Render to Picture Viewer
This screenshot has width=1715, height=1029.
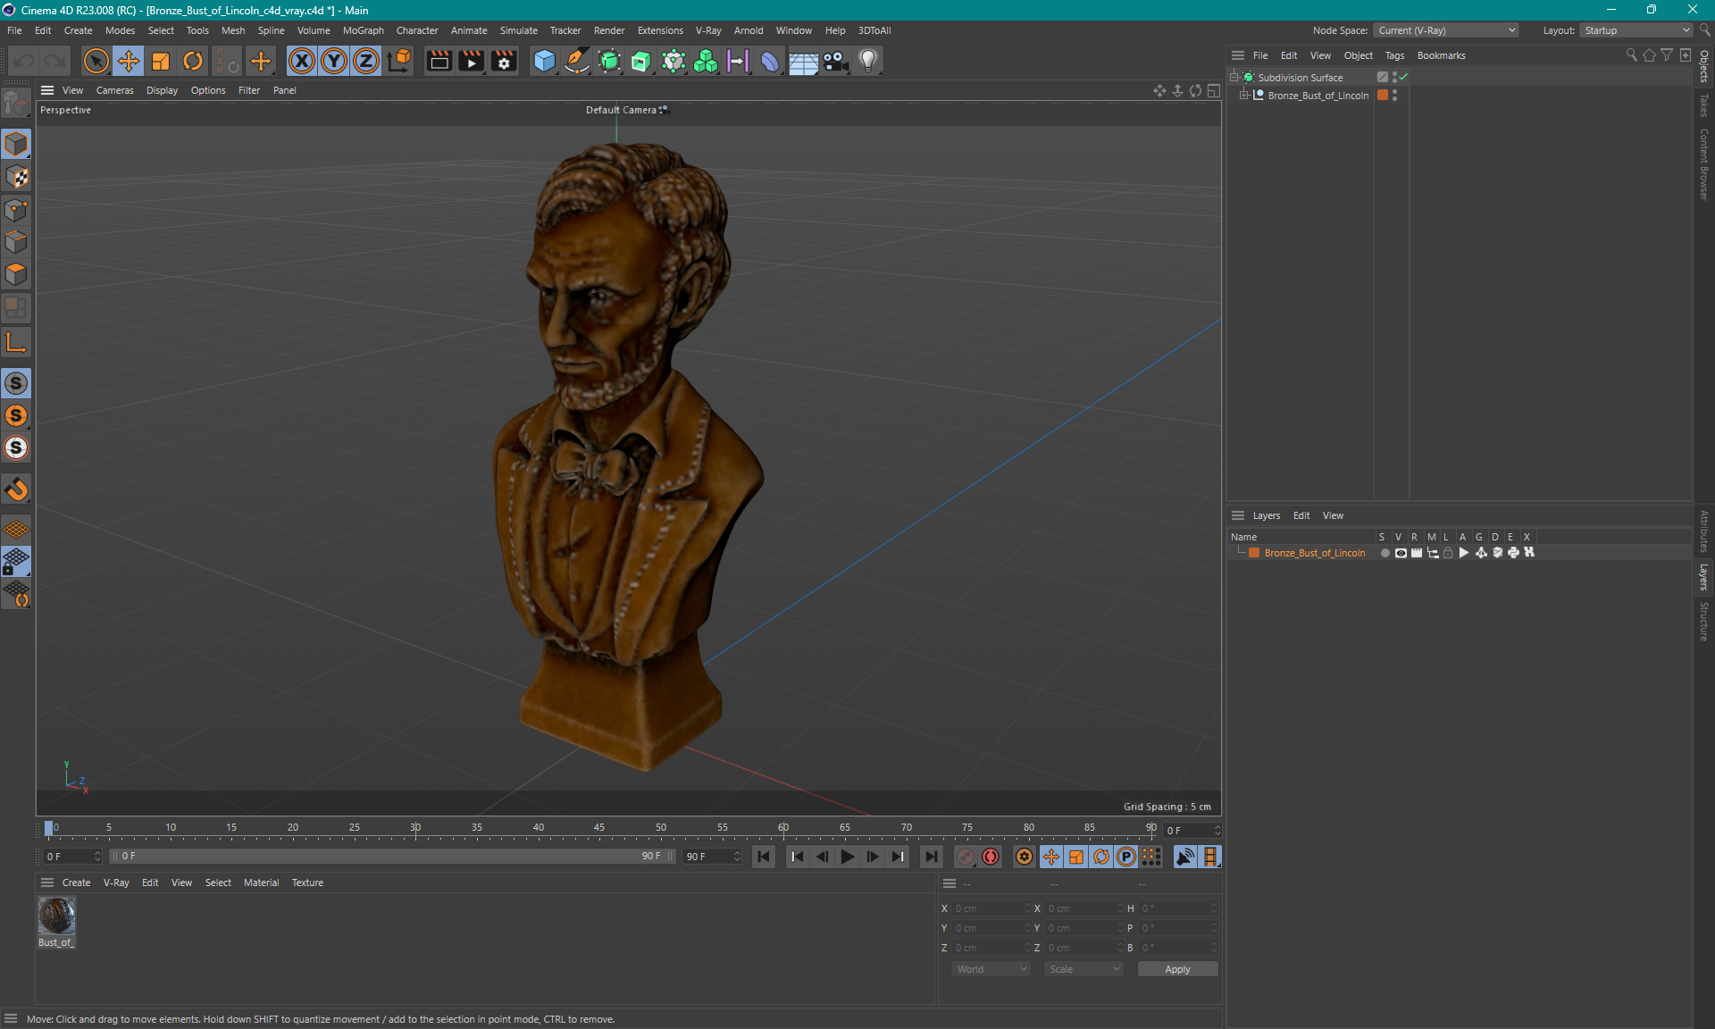[471, 61]
